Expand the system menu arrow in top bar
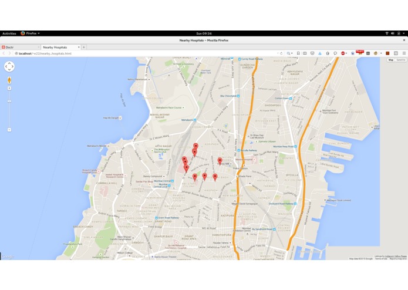Screen dimensions: 408x290 (x=403, y=33)
